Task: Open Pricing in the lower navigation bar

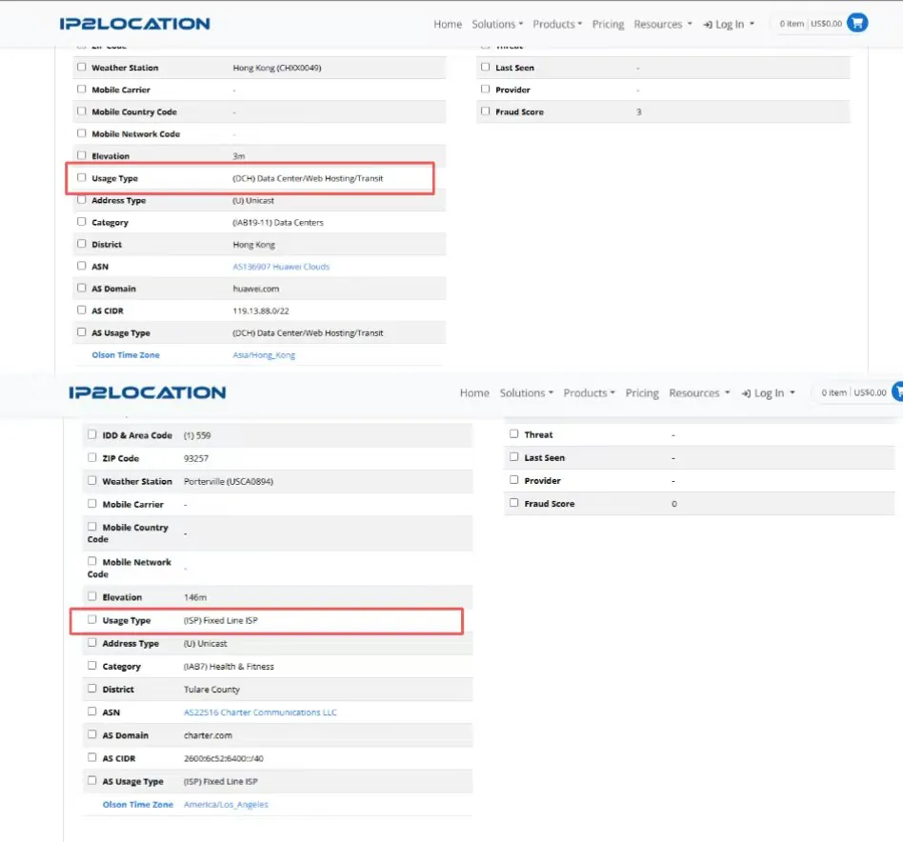Action: (x=642, y=393)
